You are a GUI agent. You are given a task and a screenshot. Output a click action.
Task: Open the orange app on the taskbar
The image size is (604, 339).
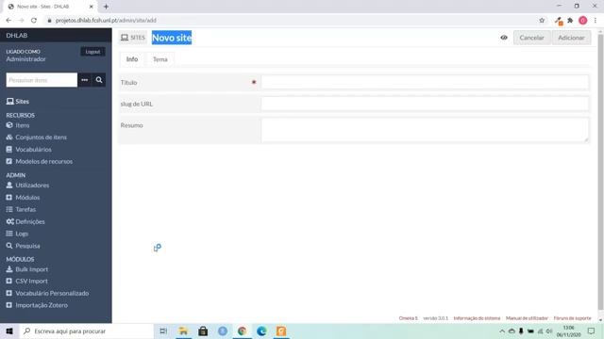[x=281, y=331]
